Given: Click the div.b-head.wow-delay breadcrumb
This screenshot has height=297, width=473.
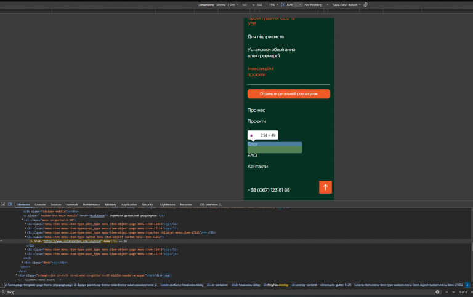Looking at the screenshot, I should (246, 285).
